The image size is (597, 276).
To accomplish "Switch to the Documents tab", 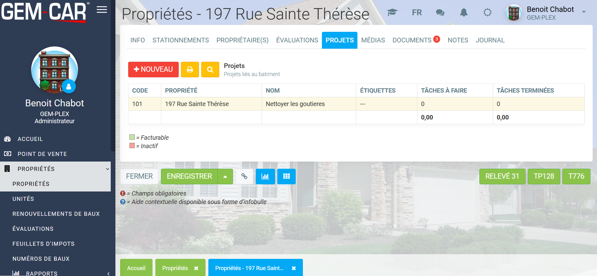I will [x=412, y=40].
